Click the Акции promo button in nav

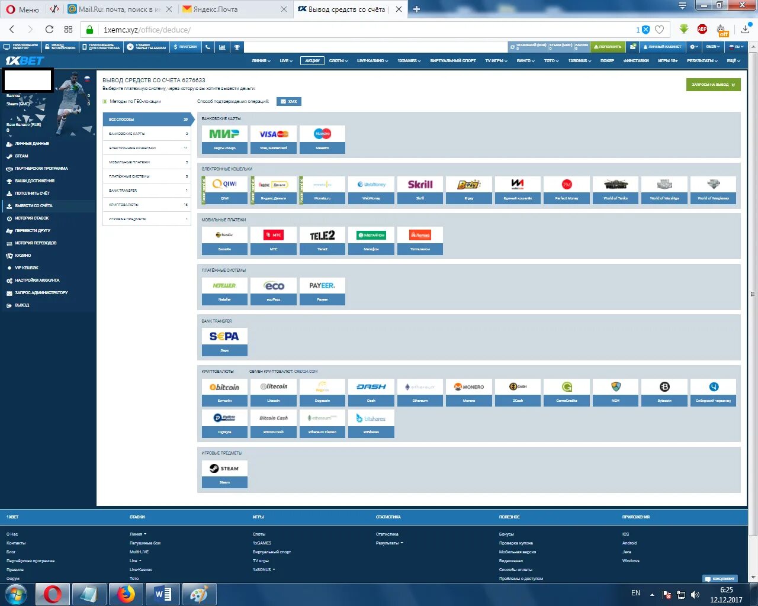[x=312, y=60]
